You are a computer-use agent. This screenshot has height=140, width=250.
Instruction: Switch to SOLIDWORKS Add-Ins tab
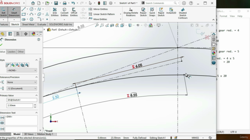[x=61, y=24]
